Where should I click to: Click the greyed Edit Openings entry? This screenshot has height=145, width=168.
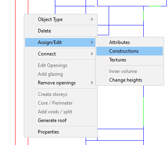point(61,65)
